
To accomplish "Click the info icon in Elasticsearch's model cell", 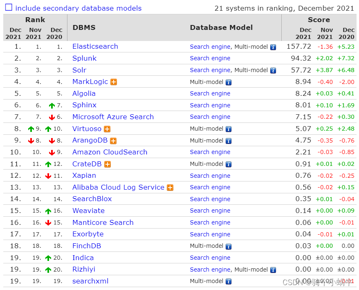I will coord(273,47).
